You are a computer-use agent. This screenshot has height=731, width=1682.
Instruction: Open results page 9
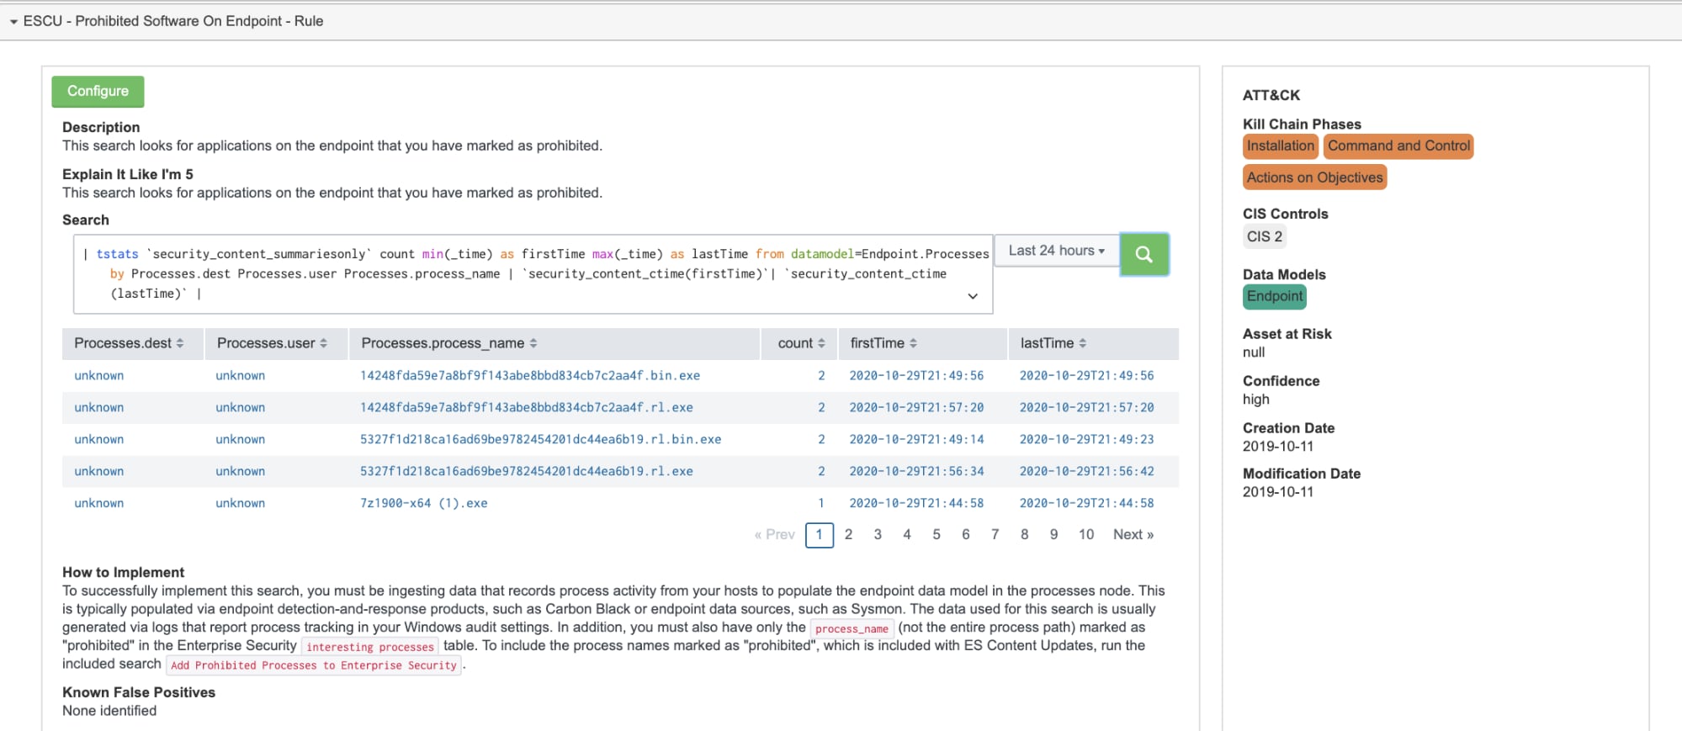(x=1053, y=535)
